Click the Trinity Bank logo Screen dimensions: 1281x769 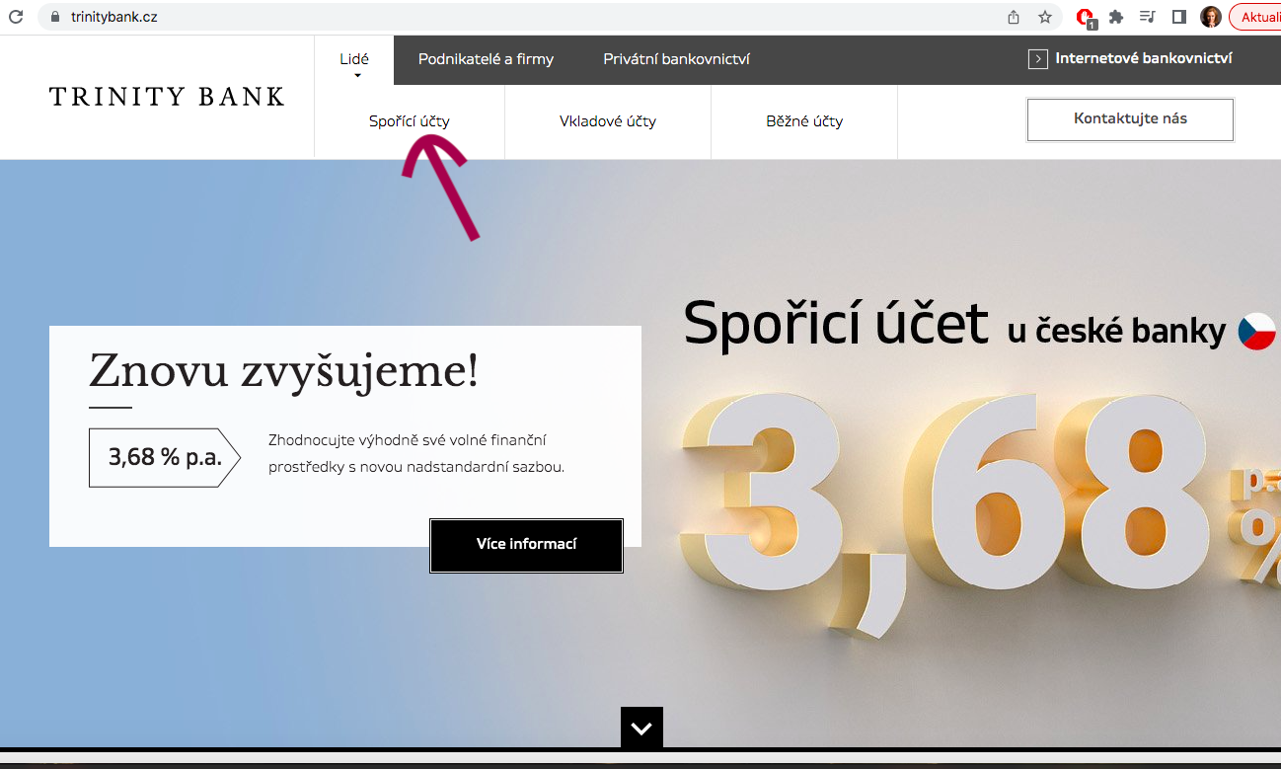coord(167,97)
